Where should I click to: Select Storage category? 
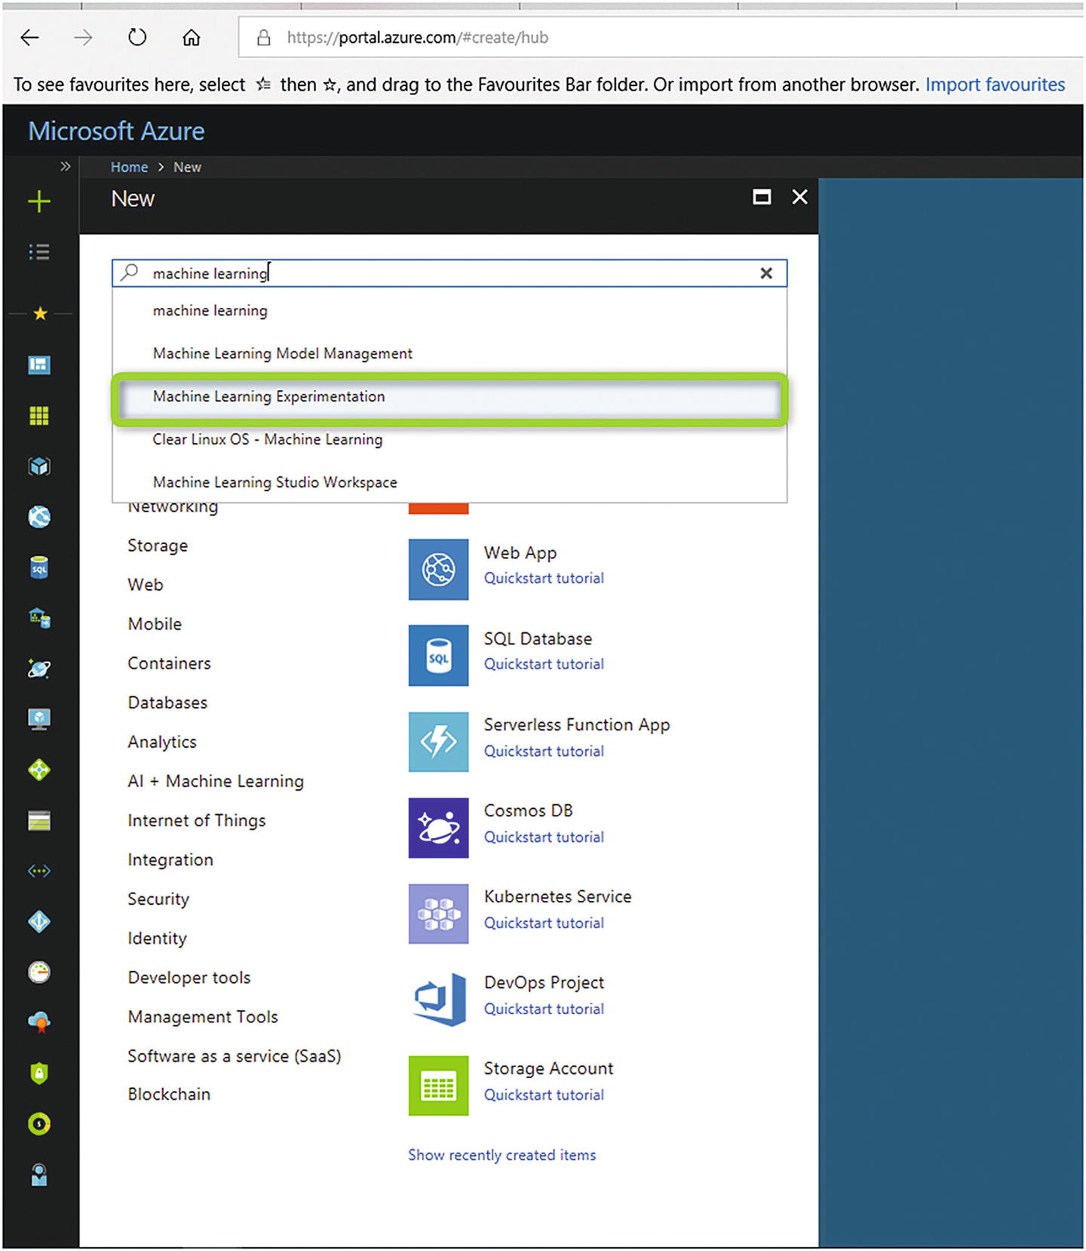point(158,546)
